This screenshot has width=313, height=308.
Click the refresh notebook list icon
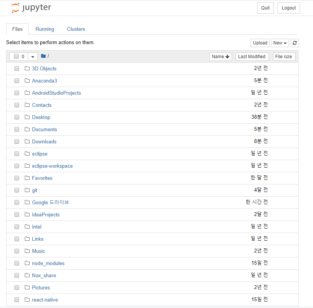(x=295, y=43)
